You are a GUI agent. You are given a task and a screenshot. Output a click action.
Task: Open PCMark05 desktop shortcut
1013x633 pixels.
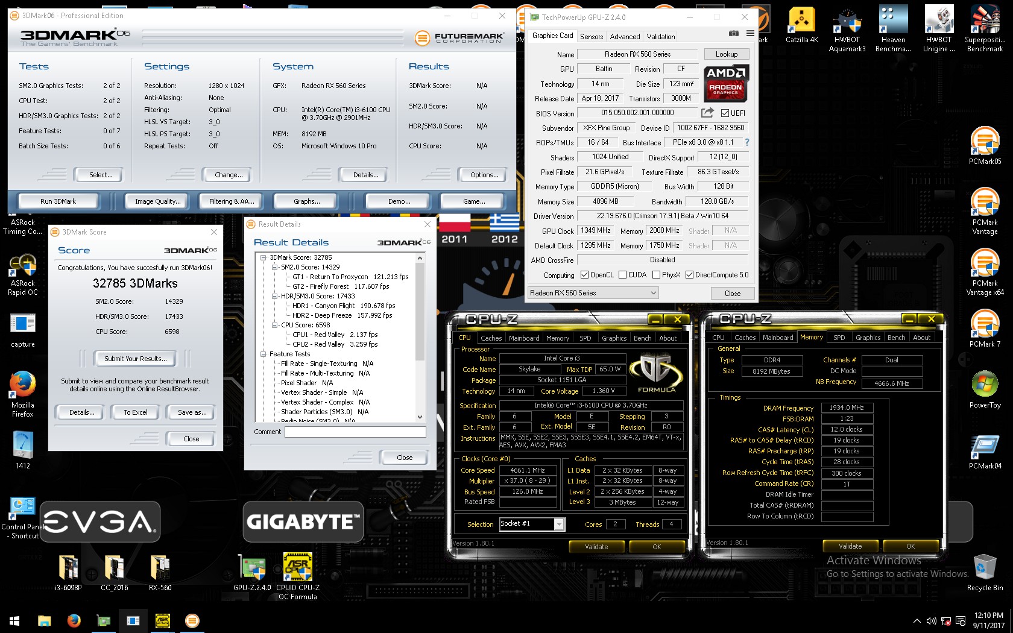[x=985, y=146]
